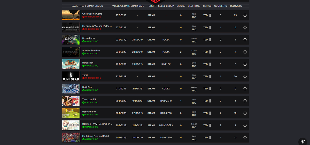Follow Once Upon a Coma with circle toggle
310x145 pixels.
coord(245,15)
